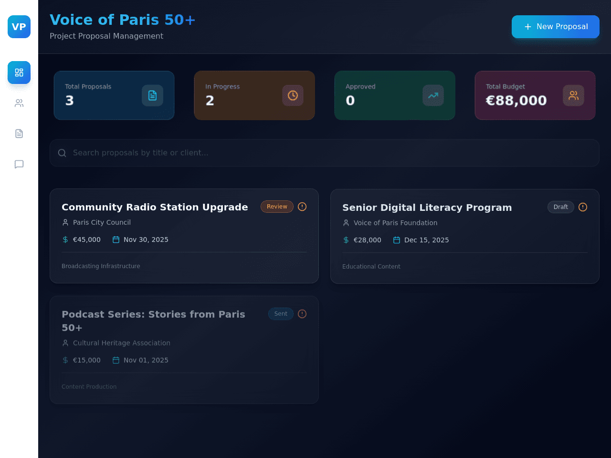
Task: Click the Draft status badge
Action: [561, 207]
